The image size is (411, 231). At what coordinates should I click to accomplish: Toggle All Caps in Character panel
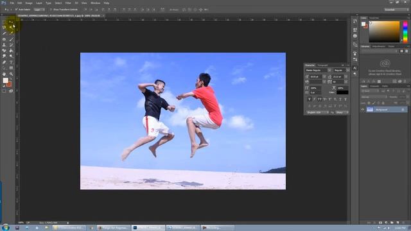point(320,99)
